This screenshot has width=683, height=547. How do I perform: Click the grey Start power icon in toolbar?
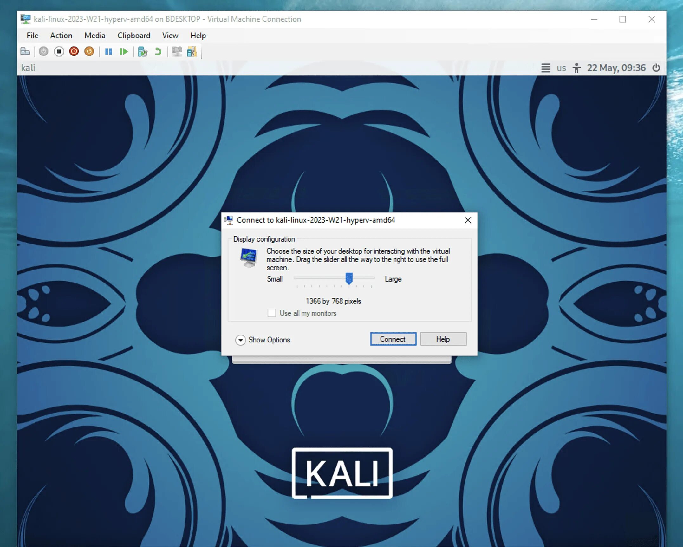pos(43,51)
